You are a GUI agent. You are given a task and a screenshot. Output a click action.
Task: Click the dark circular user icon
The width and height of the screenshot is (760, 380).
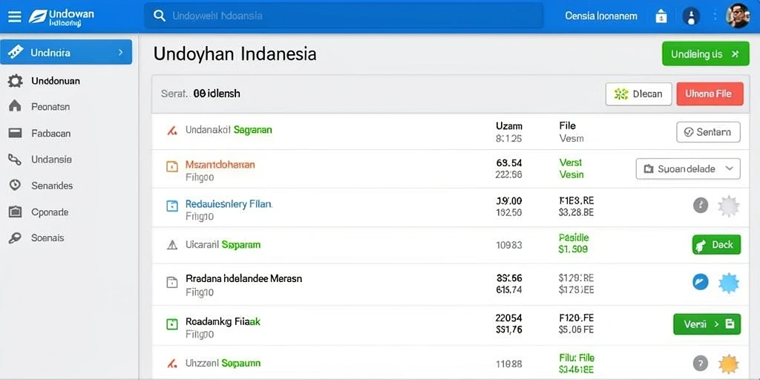pos(691,16)
